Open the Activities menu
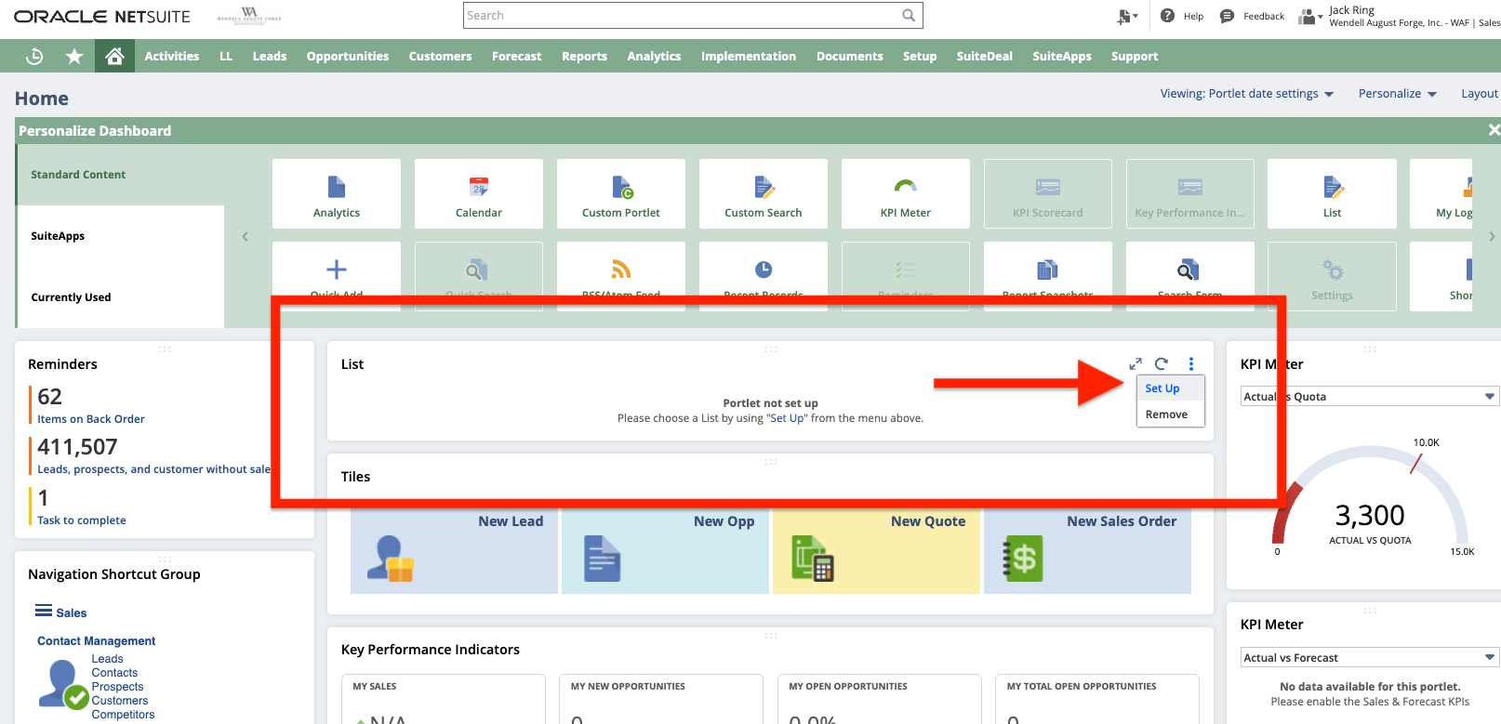The width and height of the screenshot is (1501, 724). (172, 57)
